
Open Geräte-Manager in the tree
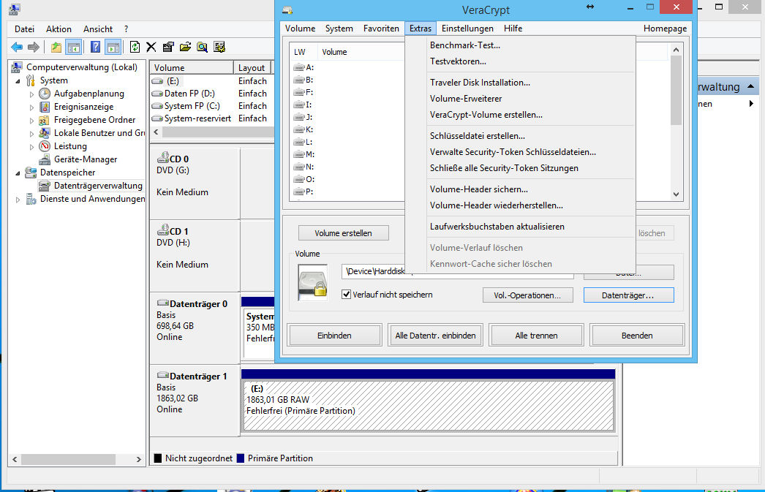pos(86,159)
